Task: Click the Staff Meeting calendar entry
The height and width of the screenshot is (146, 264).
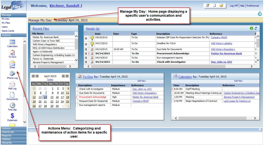Action: click(193, 89)
